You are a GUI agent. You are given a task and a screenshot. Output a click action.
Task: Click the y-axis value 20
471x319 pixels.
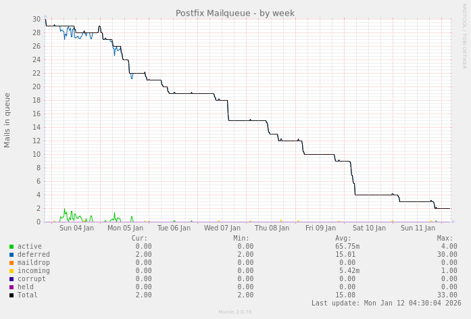click(36, 87)
